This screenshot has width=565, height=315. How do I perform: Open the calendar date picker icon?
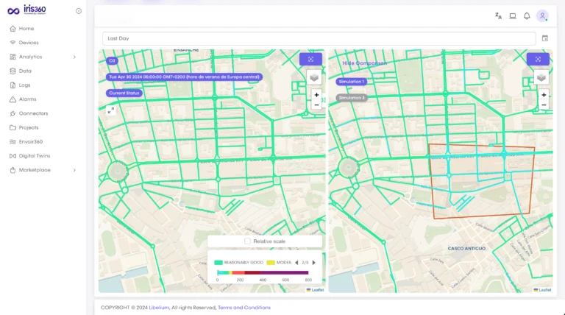(545, 38)
